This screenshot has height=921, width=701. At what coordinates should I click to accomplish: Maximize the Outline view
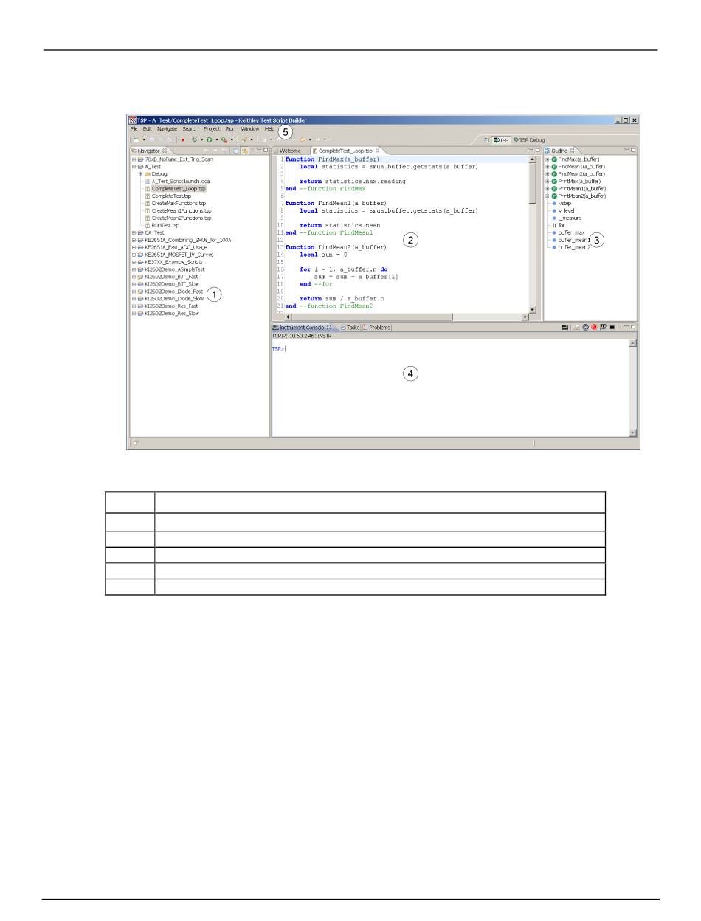pos(633,150)
